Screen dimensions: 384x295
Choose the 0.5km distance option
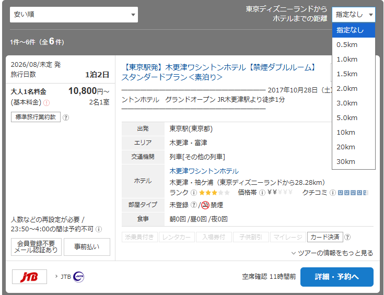353,45
